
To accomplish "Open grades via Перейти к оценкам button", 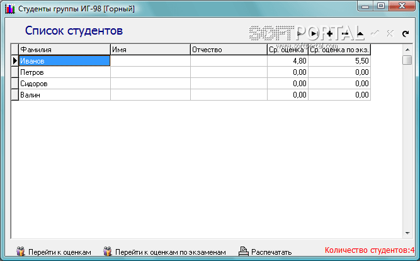I will (x=54, y=252).
